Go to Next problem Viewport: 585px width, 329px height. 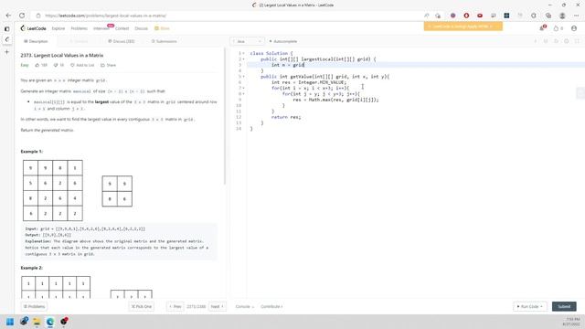point(218,307)
